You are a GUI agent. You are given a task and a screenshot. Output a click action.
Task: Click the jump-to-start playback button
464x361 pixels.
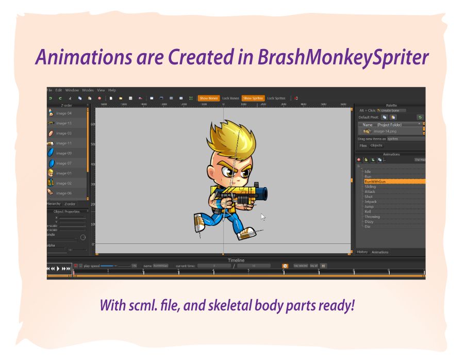coord(48,269)
